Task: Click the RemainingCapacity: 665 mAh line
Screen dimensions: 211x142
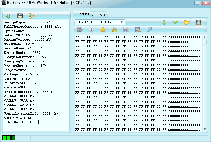Action: tap(30, 92)
